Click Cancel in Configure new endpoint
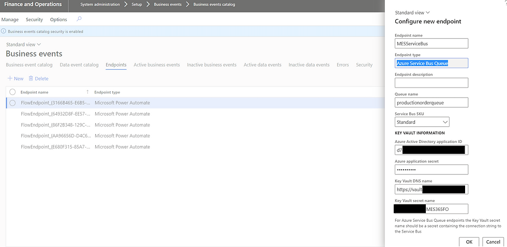Viewport: 507px width, 247px height. (x=493, y=242)
